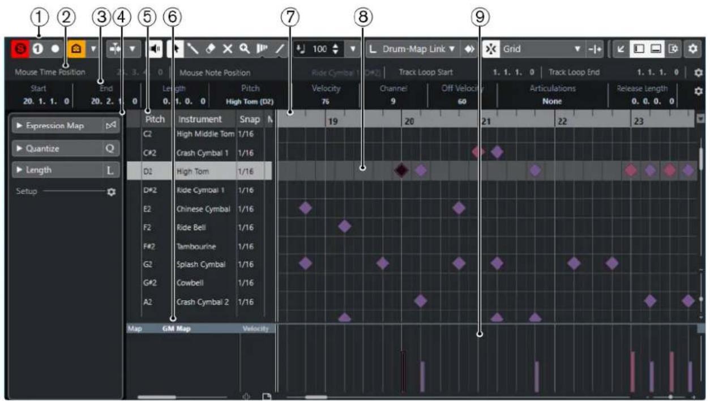Screen dimensions: 710x401
Task: Click the horizontal scrollbar under controller display
Action: click(315, 397)
